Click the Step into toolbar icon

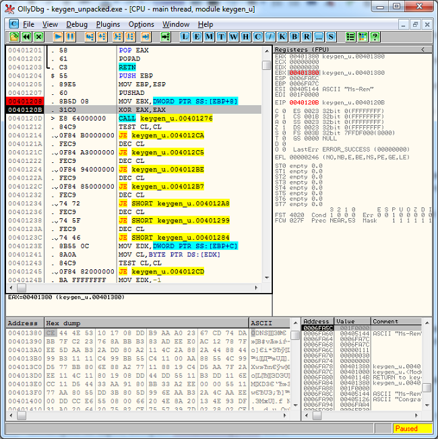tap(90, 36)
